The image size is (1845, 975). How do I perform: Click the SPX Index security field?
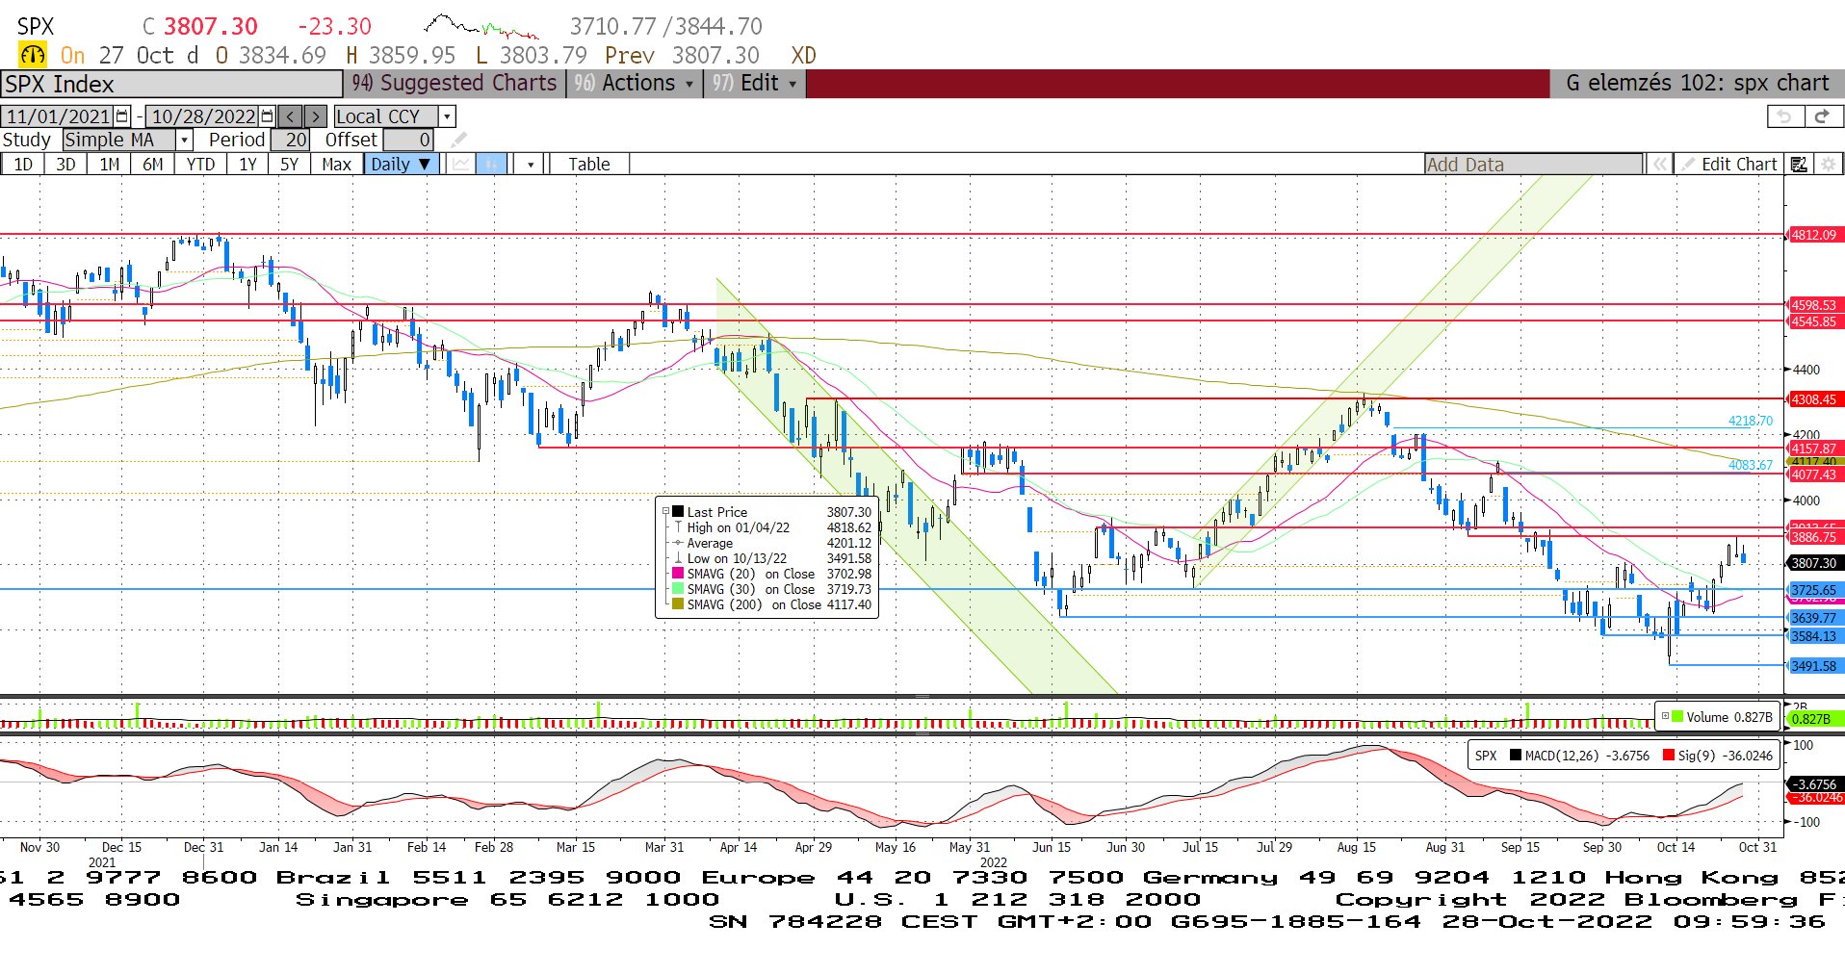(171, 85)
